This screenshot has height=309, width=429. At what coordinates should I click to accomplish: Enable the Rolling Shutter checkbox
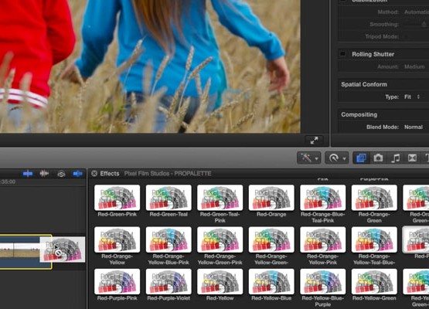pyautogui.click(x=342, y=53)
